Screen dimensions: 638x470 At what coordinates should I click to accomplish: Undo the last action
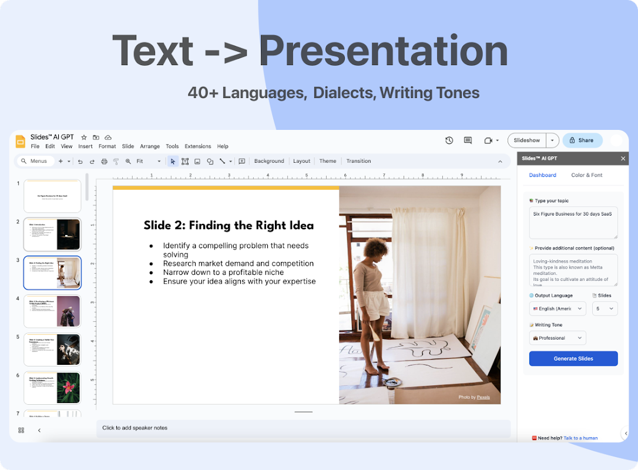point(80,162)
